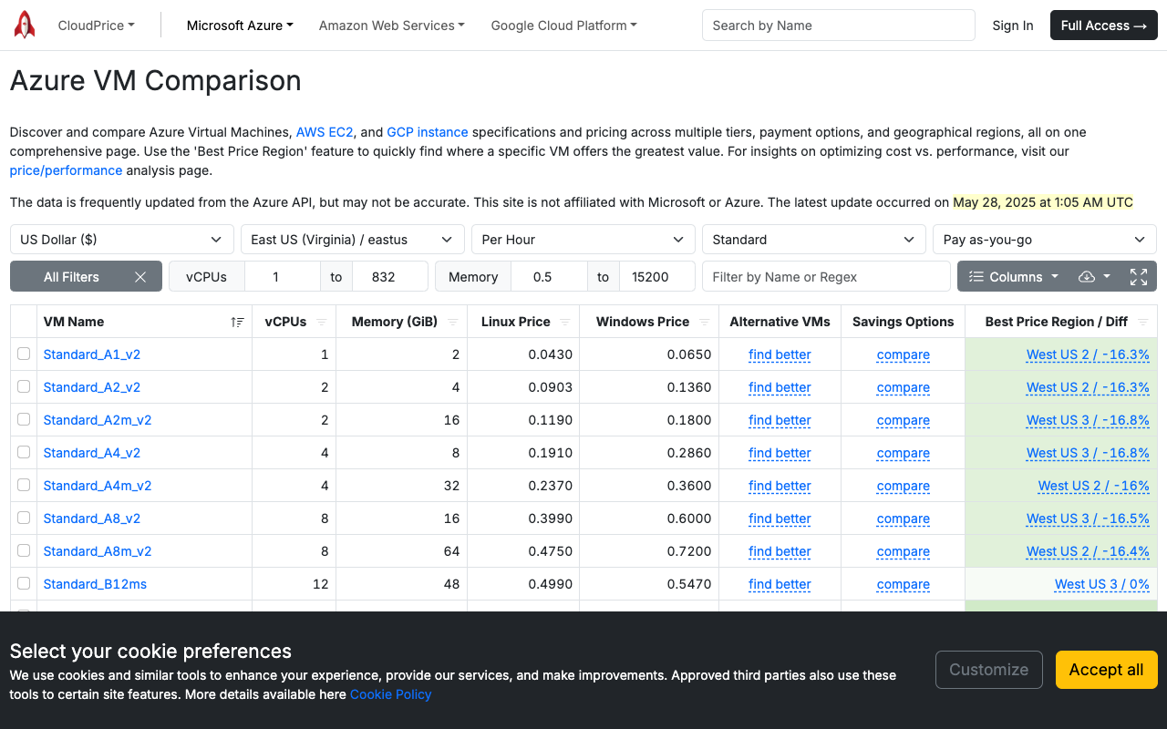Select the 0.7200 Windows price cell
The height and width of the screenshot is (729, 1167).
click(x=649, y=551)
